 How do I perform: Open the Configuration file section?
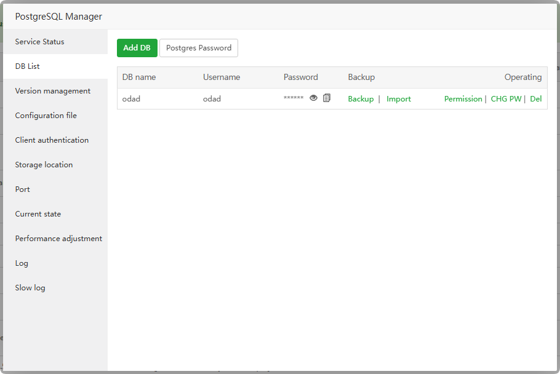click(55, 116)
